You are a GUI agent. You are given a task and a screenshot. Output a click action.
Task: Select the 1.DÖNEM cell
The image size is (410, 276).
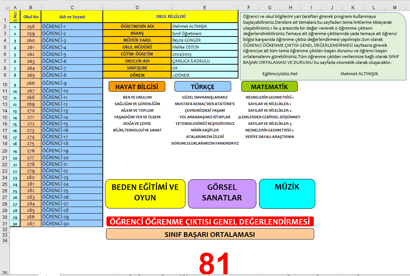[205, 75]
